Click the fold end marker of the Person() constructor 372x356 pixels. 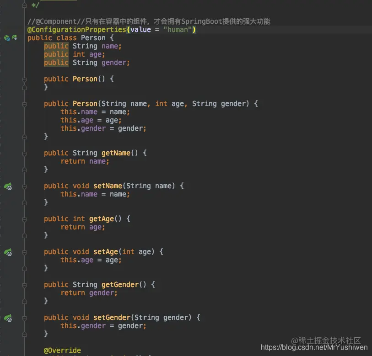(24, 88)
